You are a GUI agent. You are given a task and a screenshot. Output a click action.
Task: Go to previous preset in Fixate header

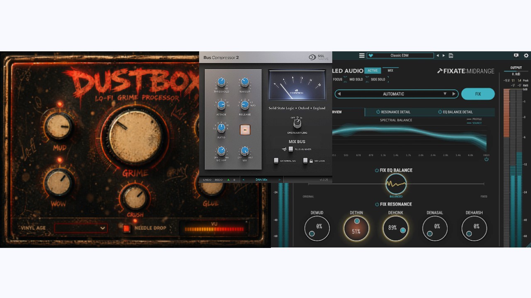pyautogui.click(x=437, y=55)
